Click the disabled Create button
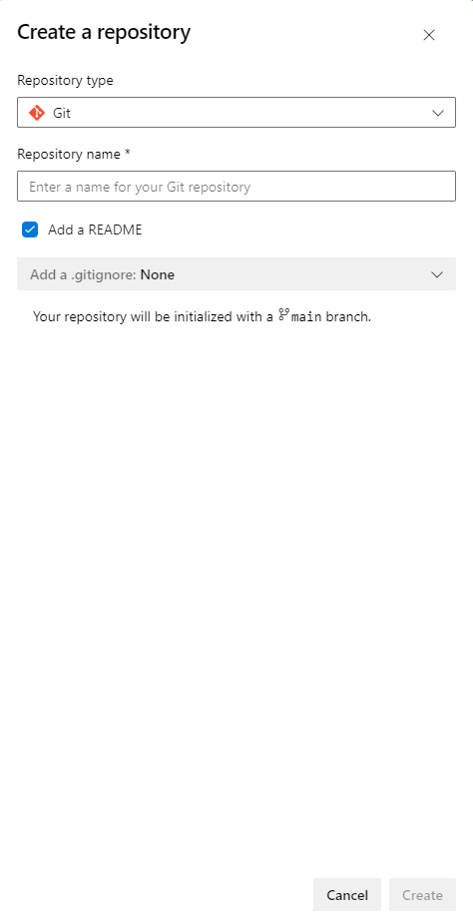 422,895
